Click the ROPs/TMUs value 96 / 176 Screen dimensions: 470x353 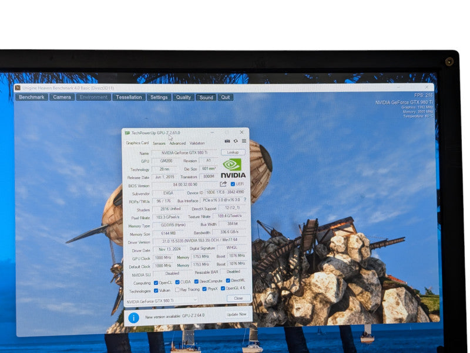point(163,201)
